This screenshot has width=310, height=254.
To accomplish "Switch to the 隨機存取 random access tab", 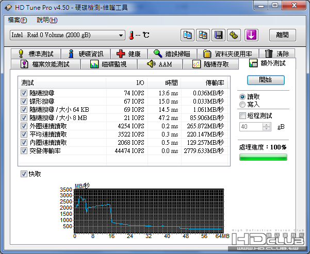I will coord(210,64).
